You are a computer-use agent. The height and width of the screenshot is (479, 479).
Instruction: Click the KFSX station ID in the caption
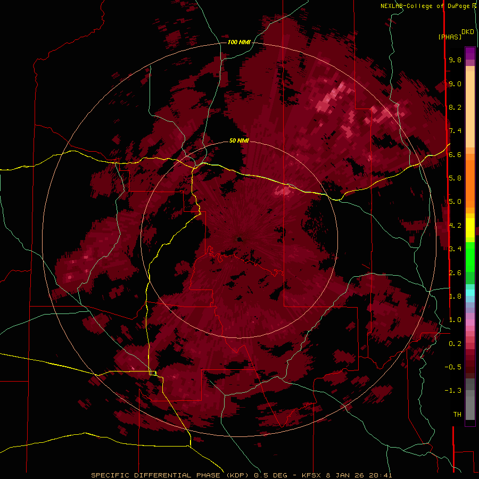pyautogui.click(x=311, y=475)
